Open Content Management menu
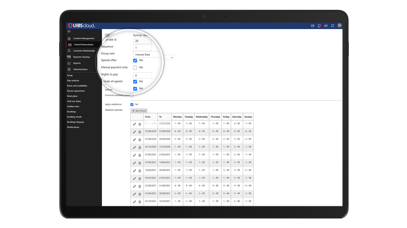 84,38
